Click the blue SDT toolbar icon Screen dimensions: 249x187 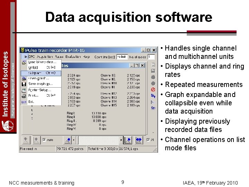click(x=153, y=96)
